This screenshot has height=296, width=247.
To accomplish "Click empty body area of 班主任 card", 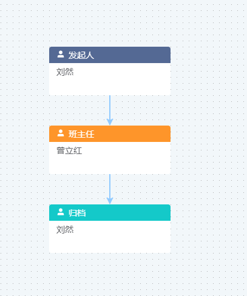I will click(x=121, y=164).
